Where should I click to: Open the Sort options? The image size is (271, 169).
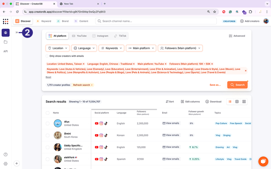tap(170, 101)
